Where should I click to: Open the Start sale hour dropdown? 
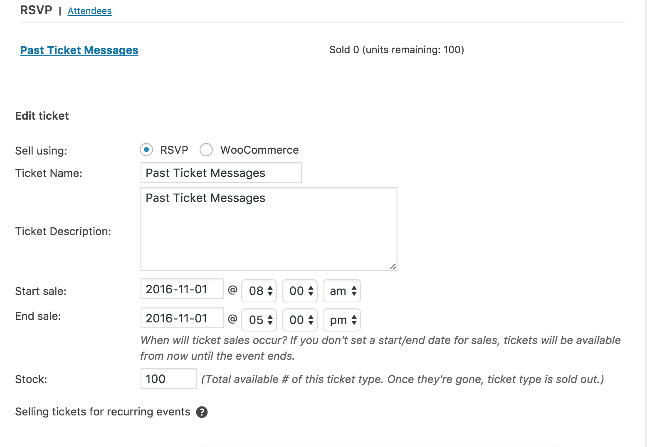[259, 291]
